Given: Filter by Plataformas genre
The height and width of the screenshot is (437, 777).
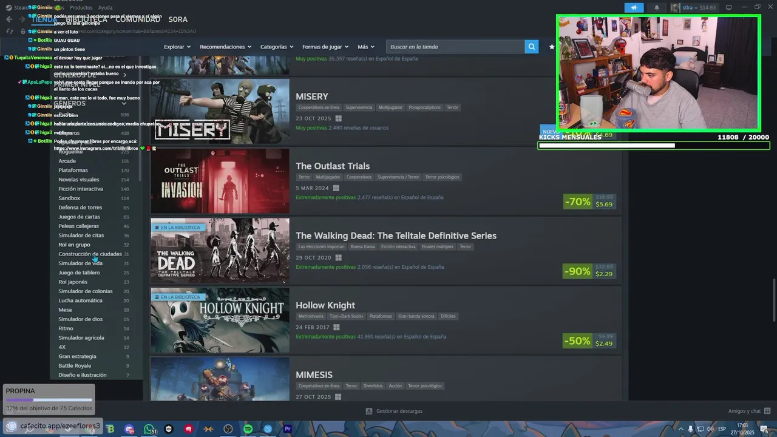Looking at the screenshot, I should click(73, 170).
